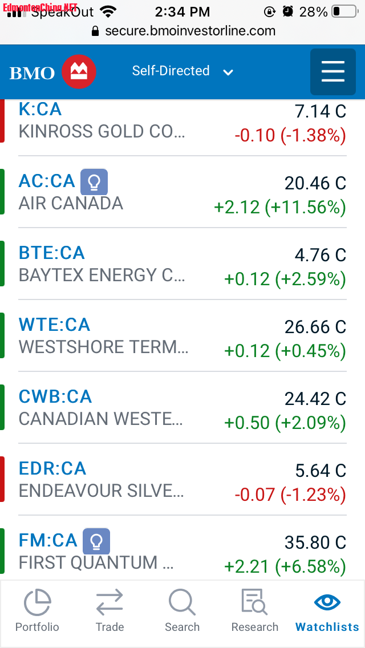The height and width of the screenshot is (648, 365).
Task: Click the BMO logo
Action: [53, 72]
